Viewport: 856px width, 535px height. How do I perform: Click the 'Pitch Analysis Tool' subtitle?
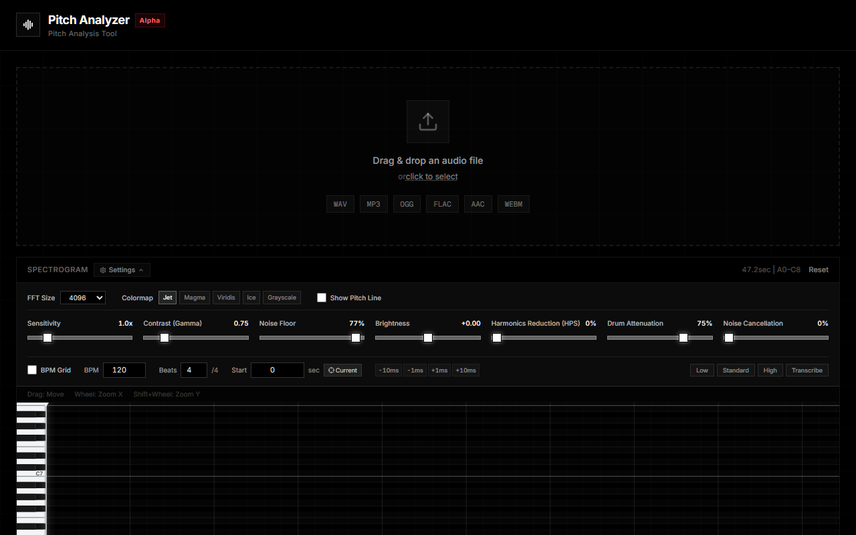click(82, 33)
